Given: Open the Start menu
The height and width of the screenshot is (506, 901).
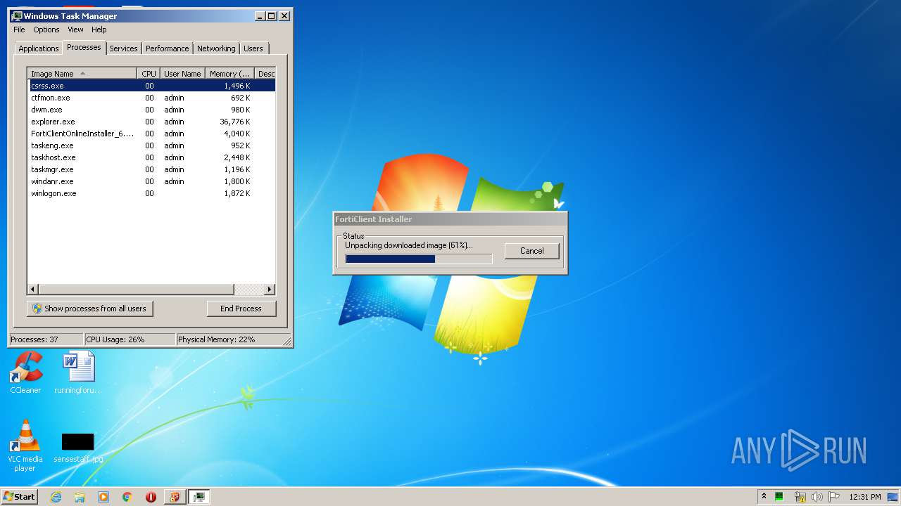Looking at the screenshot, I should pos(19,496).
